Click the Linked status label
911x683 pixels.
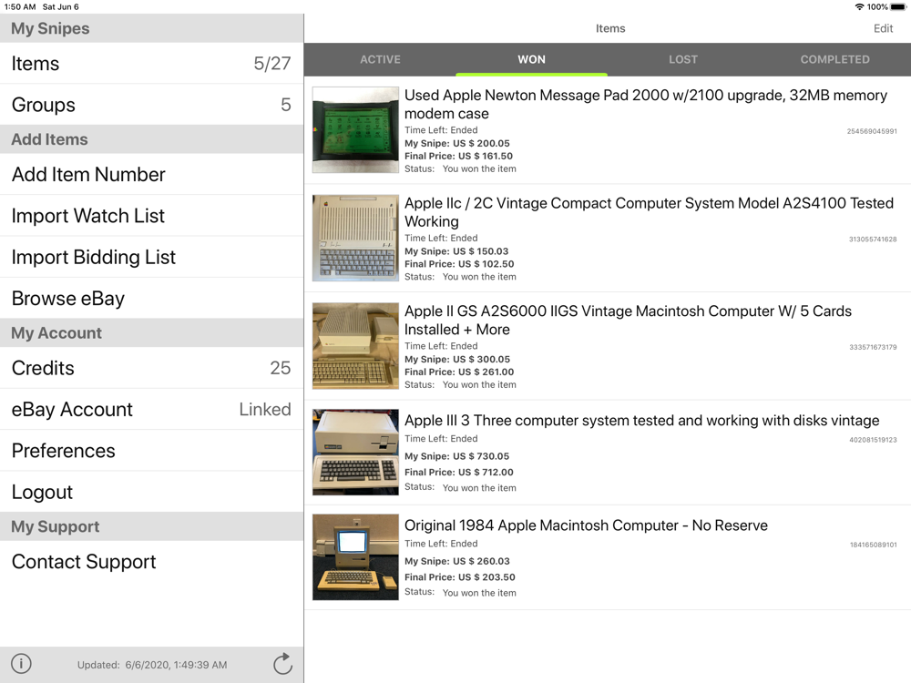coord(265,409)
